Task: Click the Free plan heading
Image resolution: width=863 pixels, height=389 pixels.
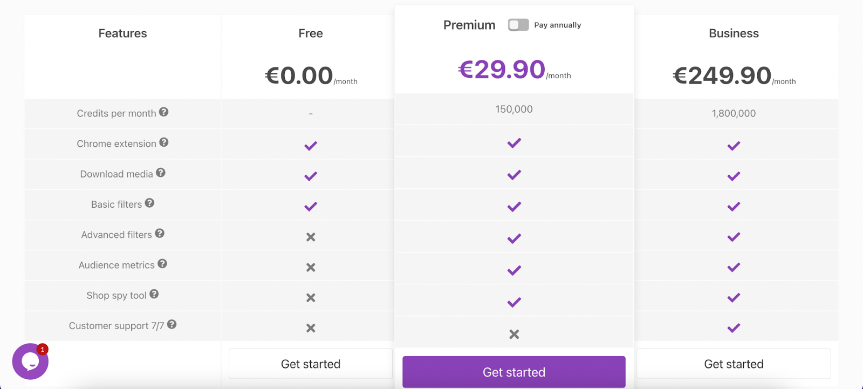Action: pos(311,33)
